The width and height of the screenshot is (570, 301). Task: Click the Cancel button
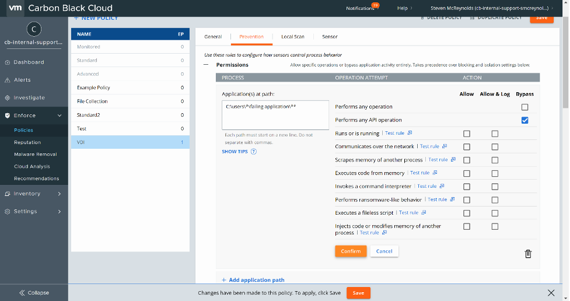click(384, 251)
